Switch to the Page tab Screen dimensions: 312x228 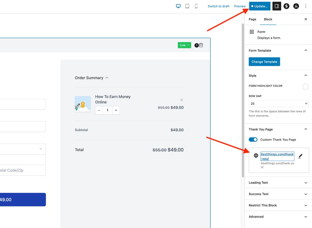[252, 19]
